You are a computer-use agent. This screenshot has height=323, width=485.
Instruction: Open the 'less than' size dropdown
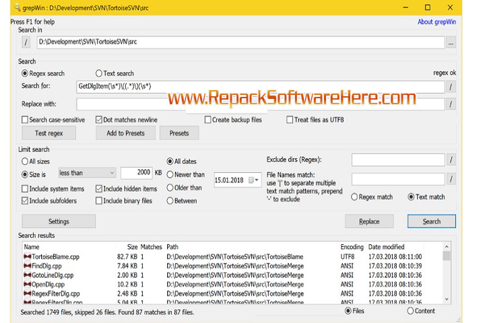87,173
